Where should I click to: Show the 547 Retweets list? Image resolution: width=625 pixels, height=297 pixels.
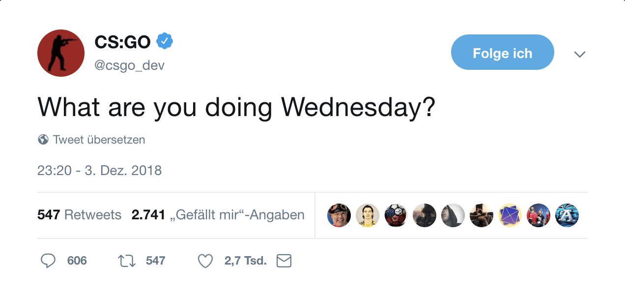[x=79, y=215]
